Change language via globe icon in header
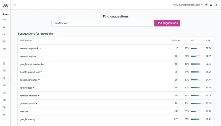221x126 pixels. coord(206,5)
